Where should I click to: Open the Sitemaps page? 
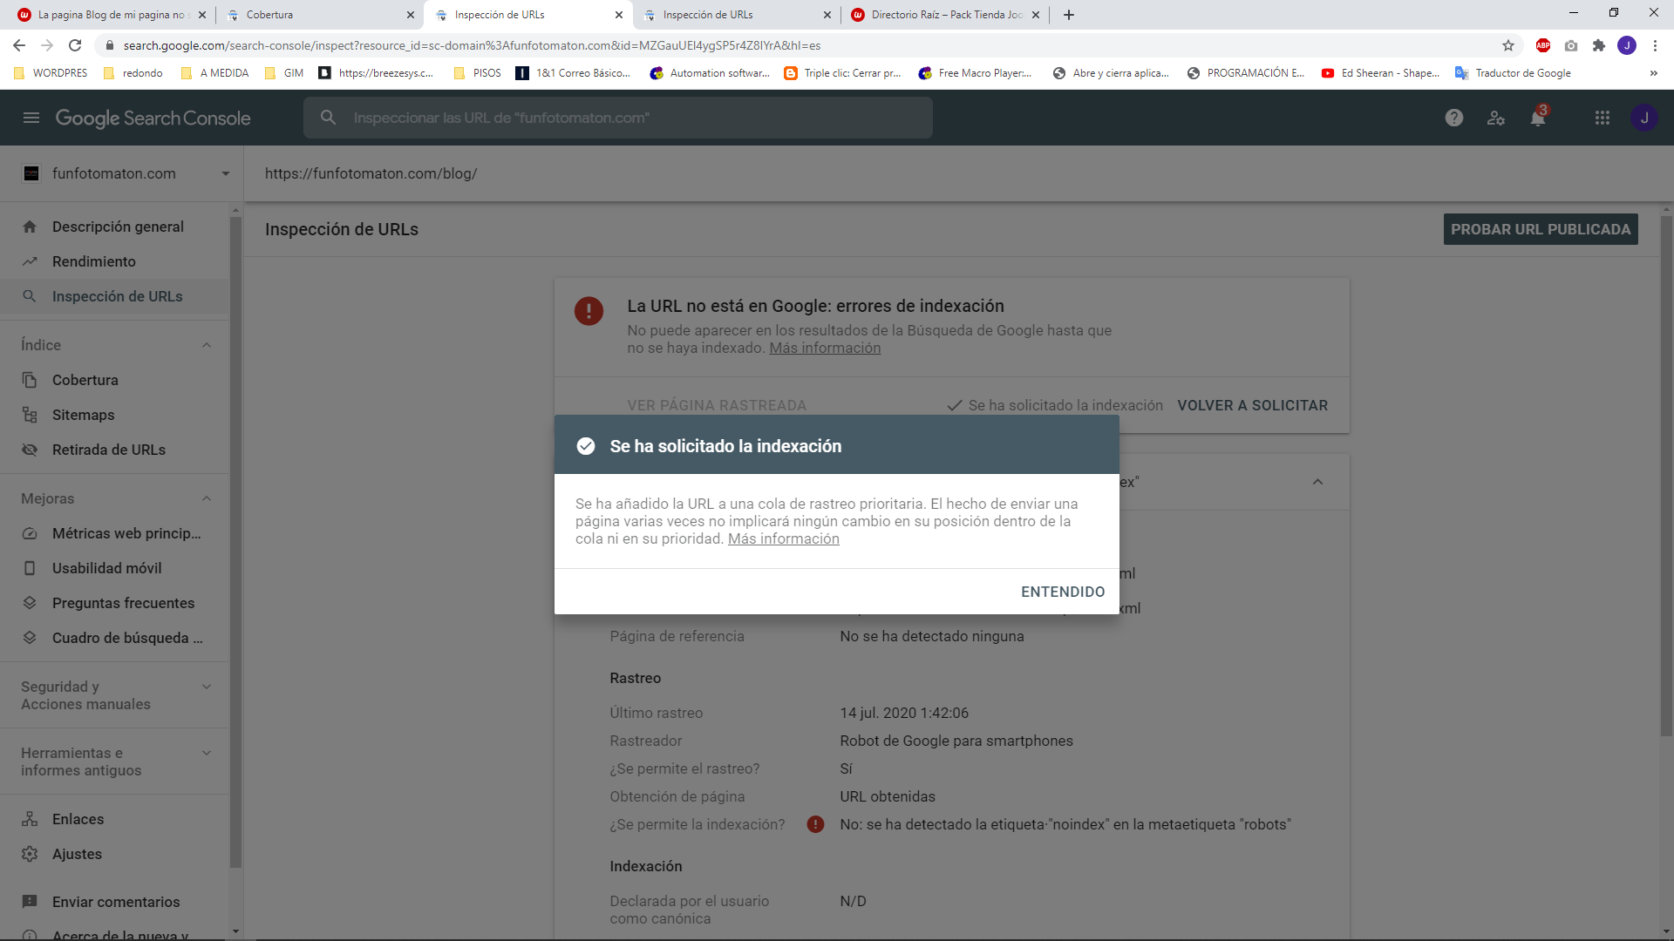coord(115,415)
